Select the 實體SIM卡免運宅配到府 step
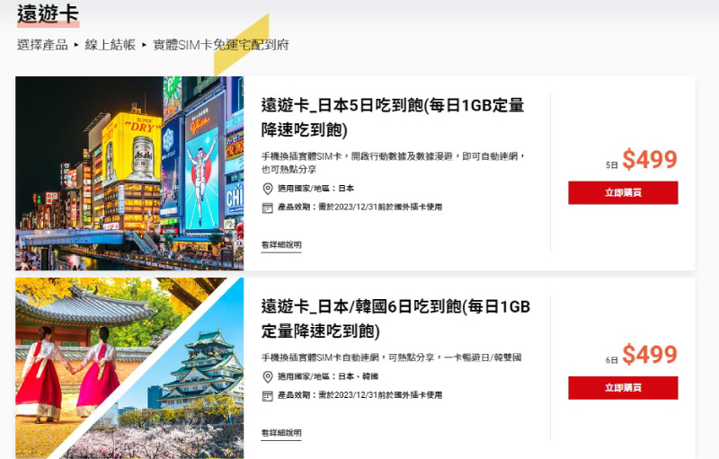719x459 pixels. click(220, 45)
